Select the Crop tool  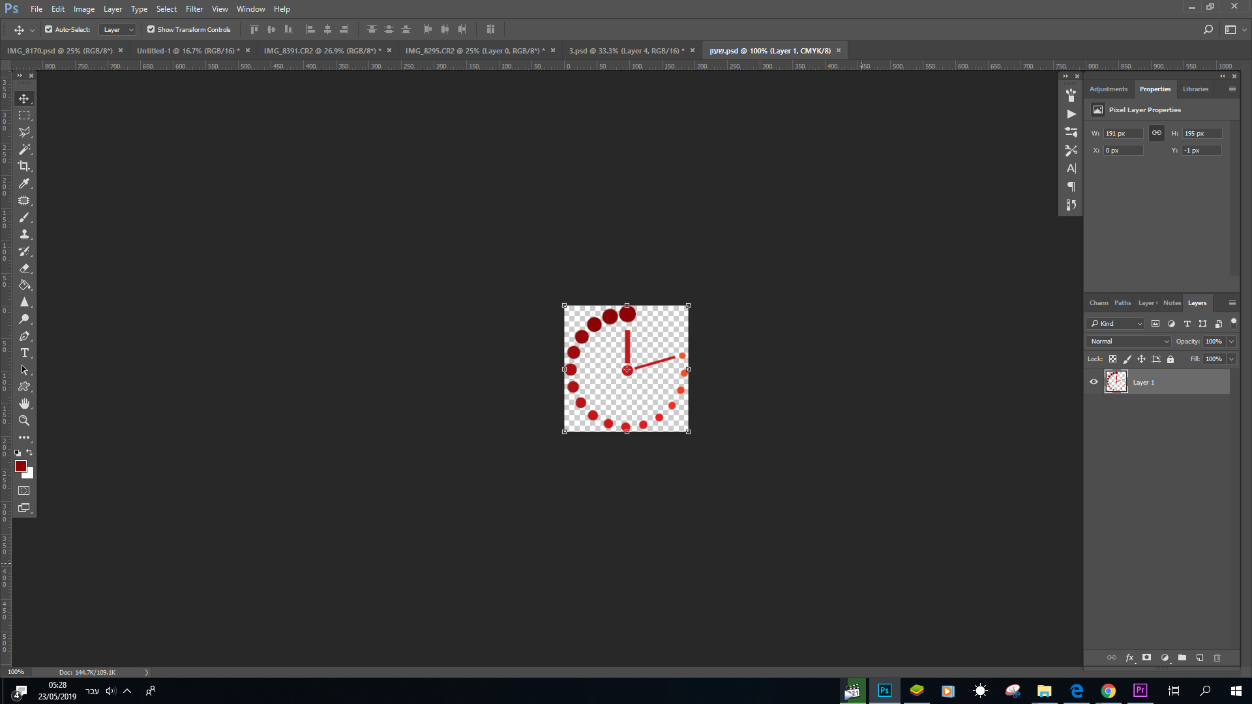[x=24, y=166]
